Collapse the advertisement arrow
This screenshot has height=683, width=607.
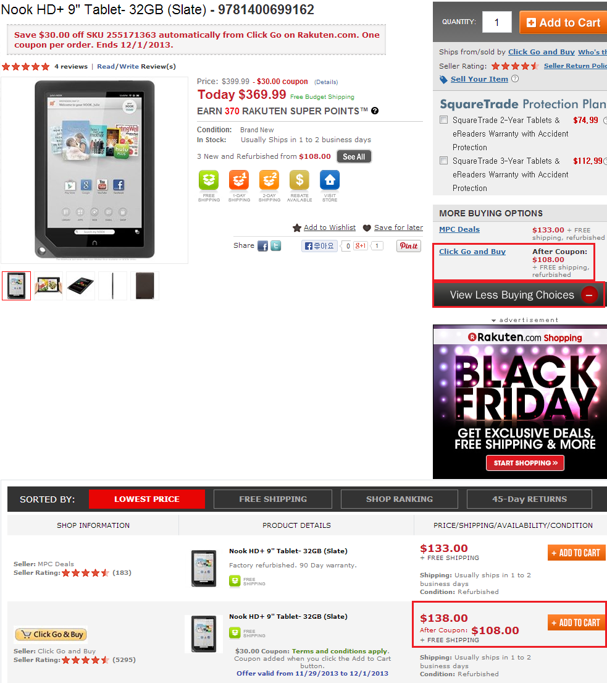(x=493, y=320)
